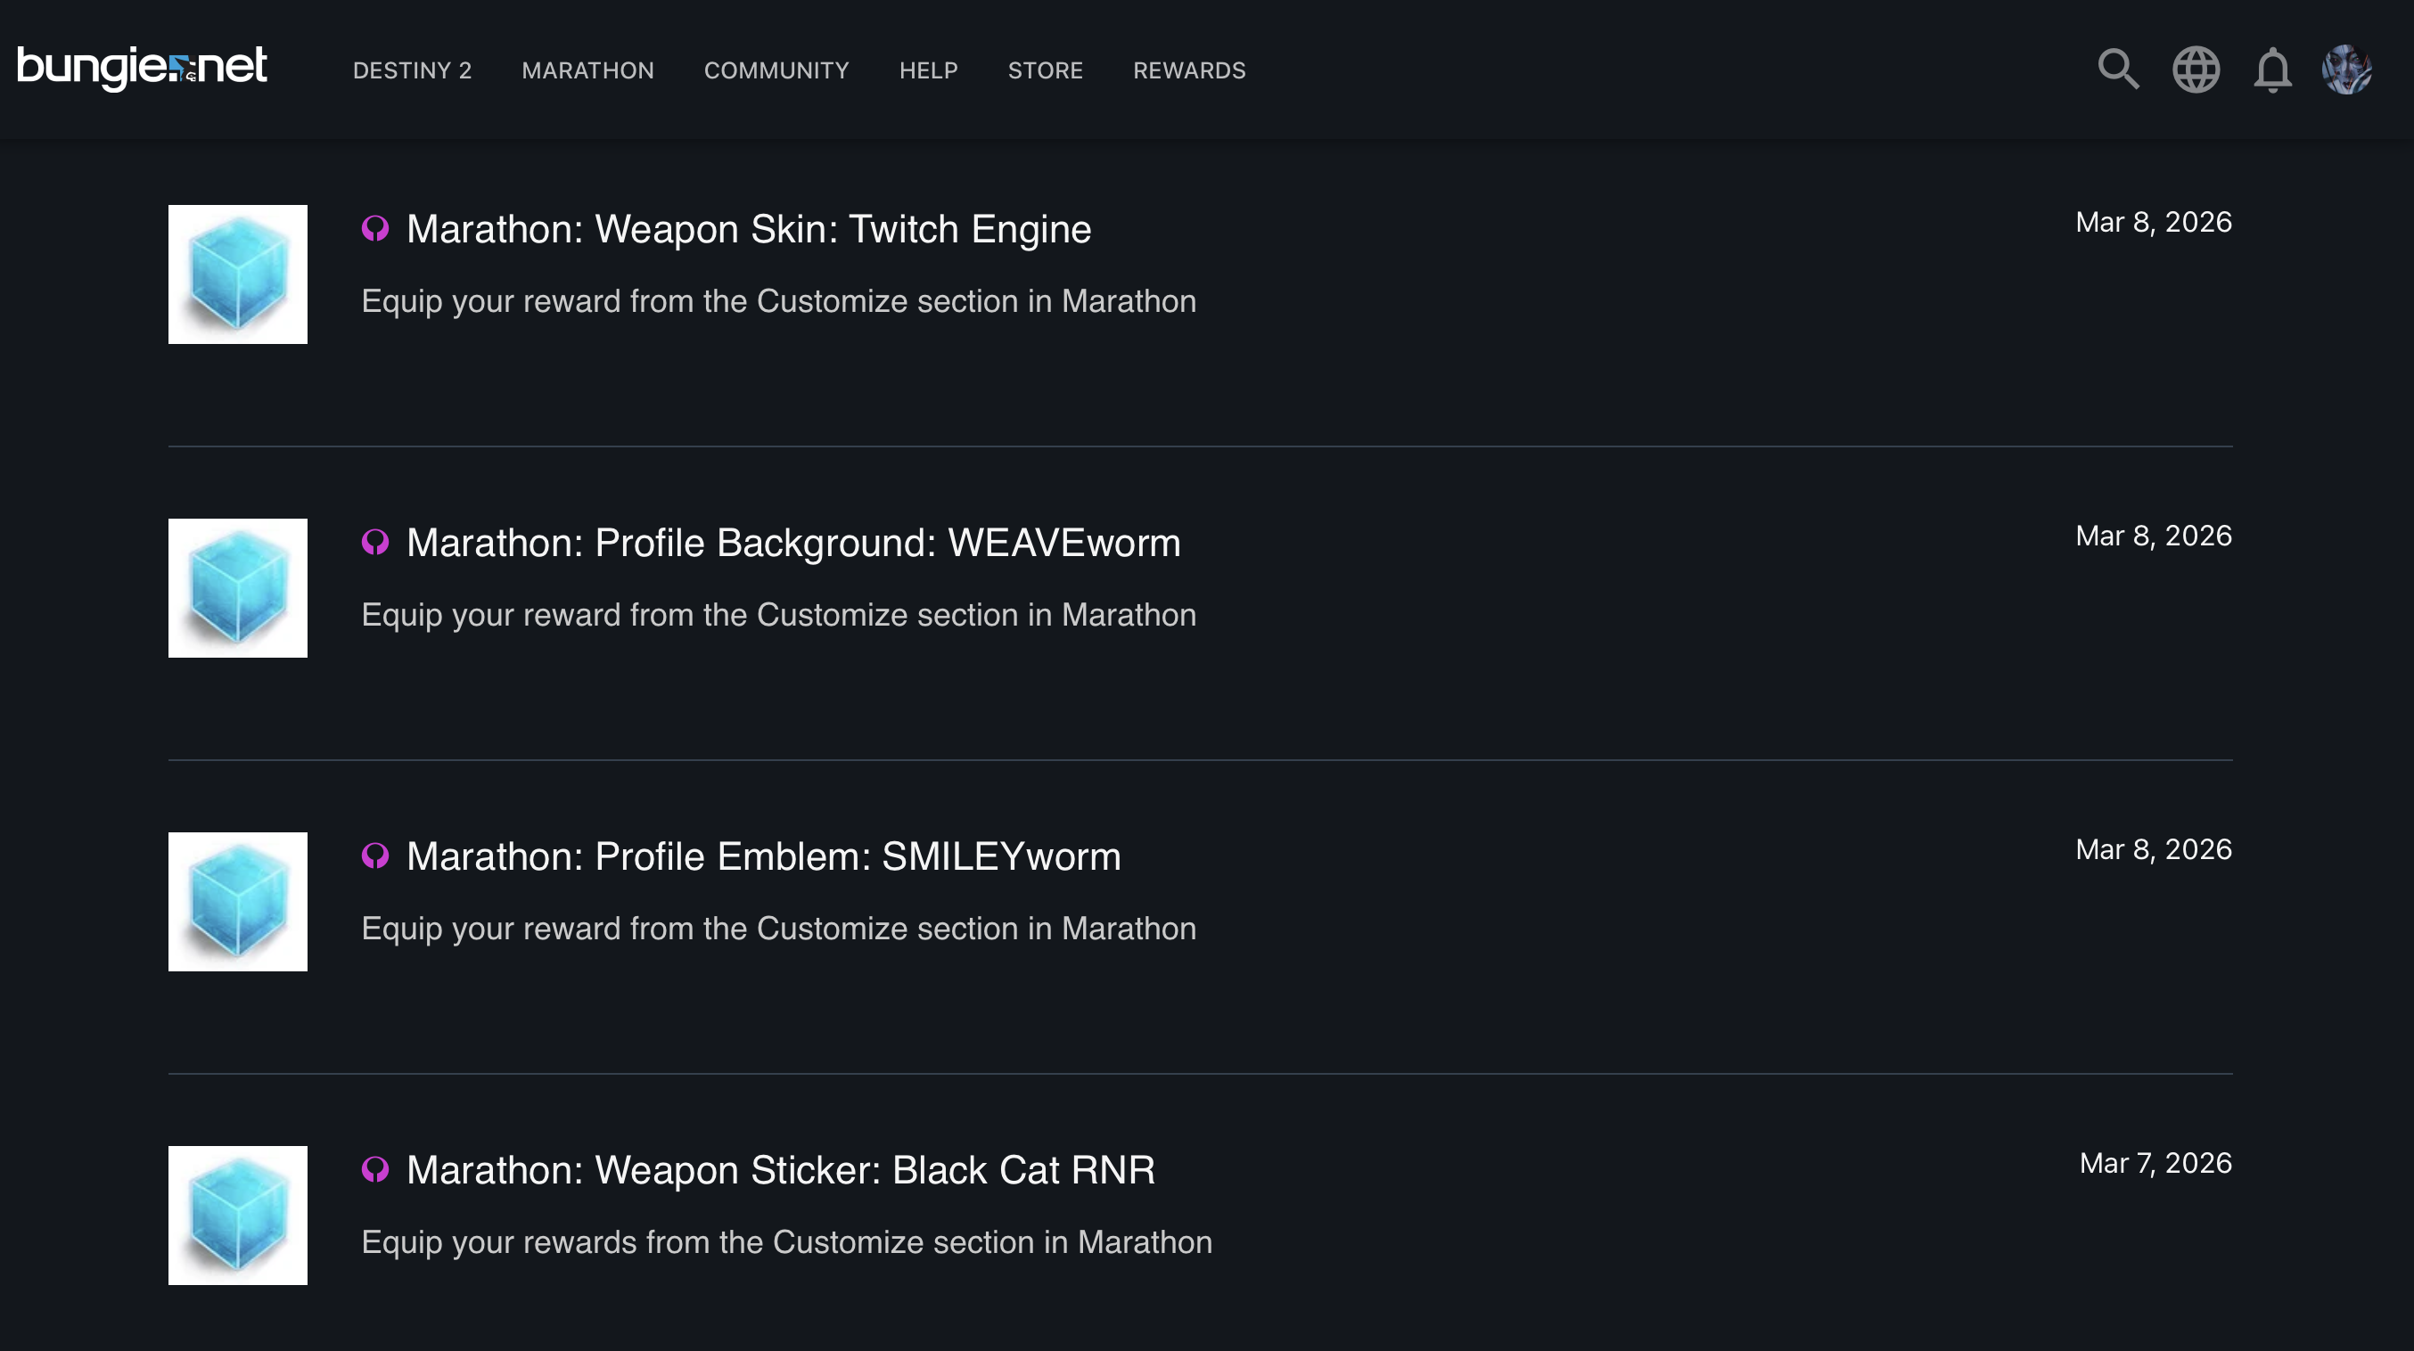
Task: Go to the Rewards page
Action: click(x=1189, y=70)
